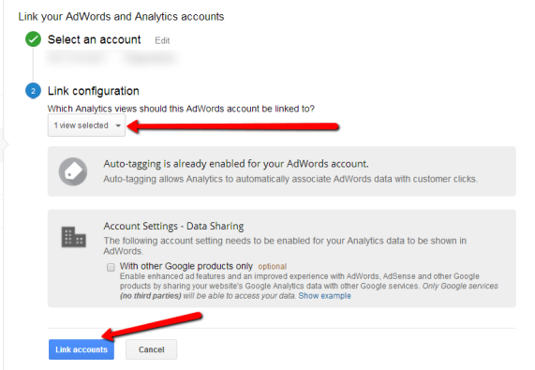Click the auto-tagging tag icon
This screenshot has height=370, width=535.
click(73, 171)
